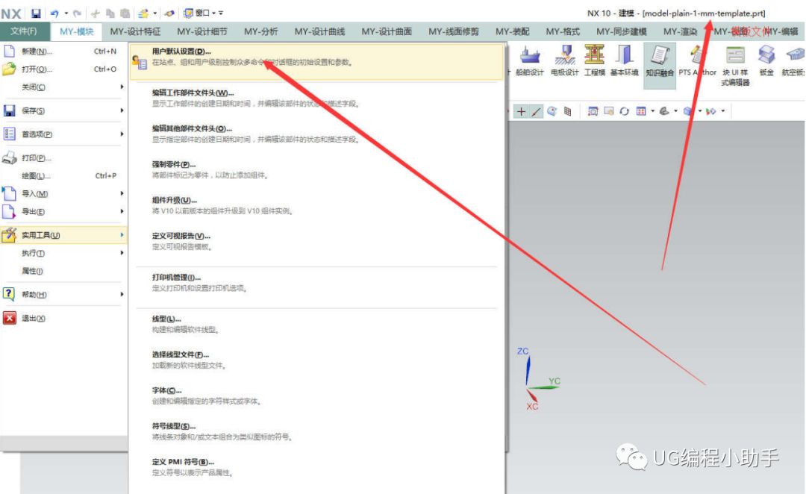The image size is (806, 494).
Task: Select 字体(C) option
Action: [316, 395]
